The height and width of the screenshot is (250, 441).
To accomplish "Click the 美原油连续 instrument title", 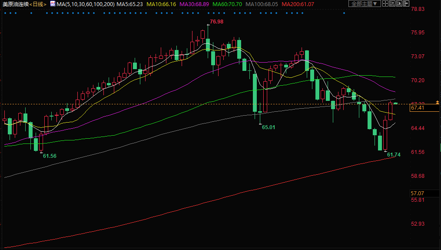I will (x=15, y=4).
